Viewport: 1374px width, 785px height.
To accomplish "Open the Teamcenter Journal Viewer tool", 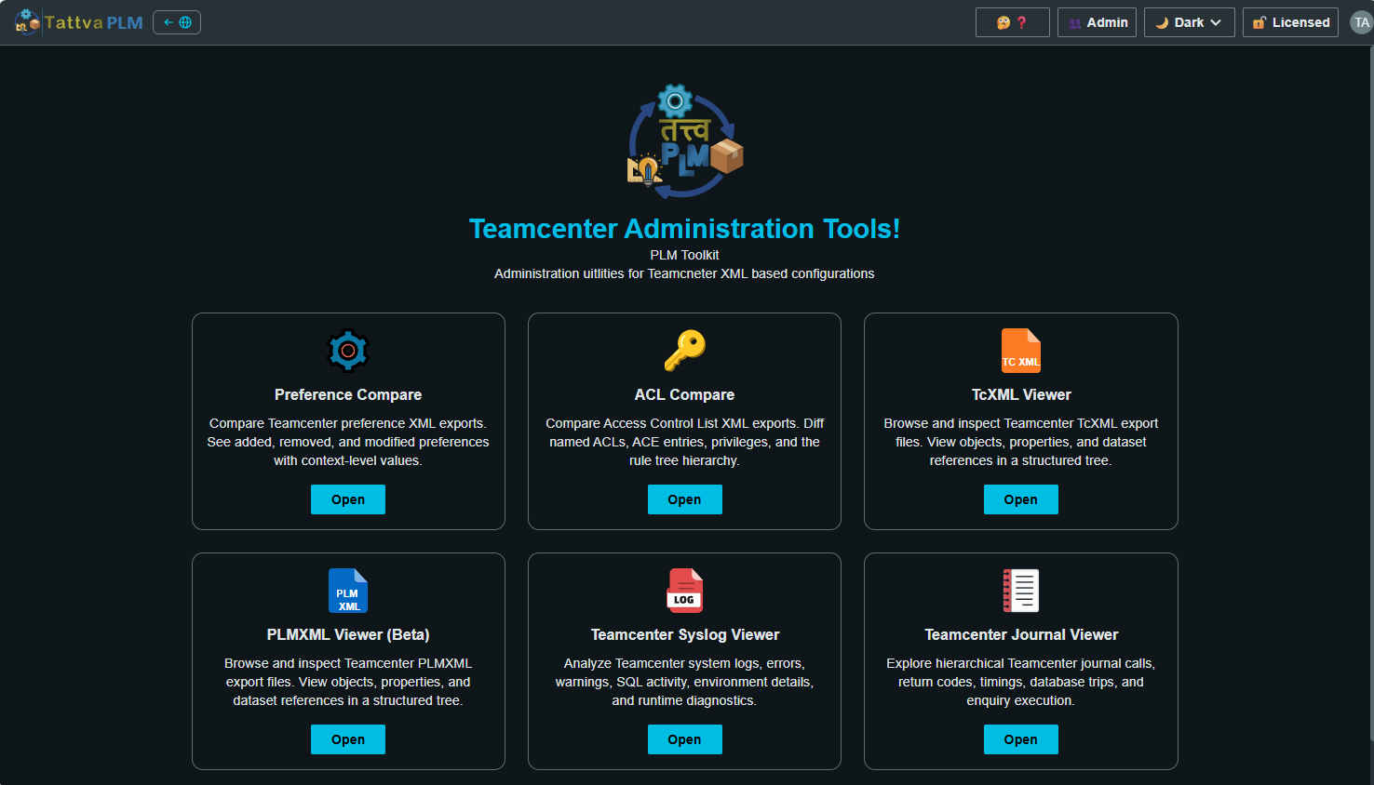I will point(1021,739).
